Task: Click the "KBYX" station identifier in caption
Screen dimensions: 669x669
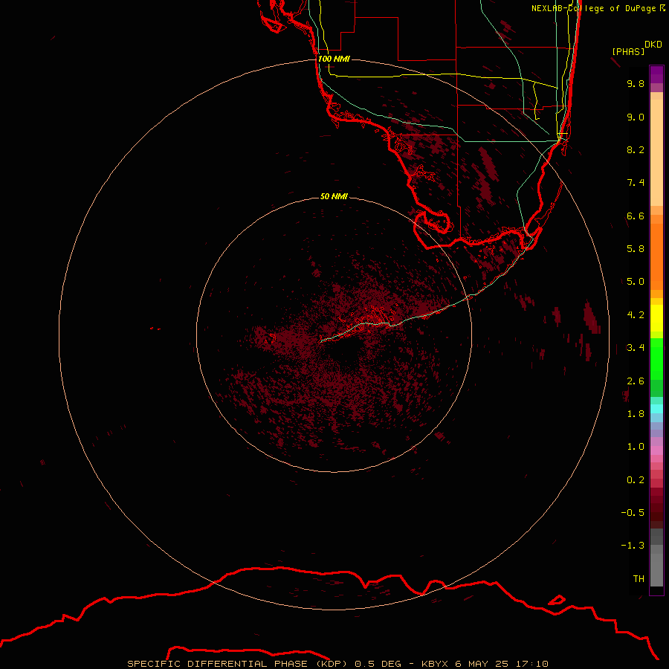Action: point(435,664)
